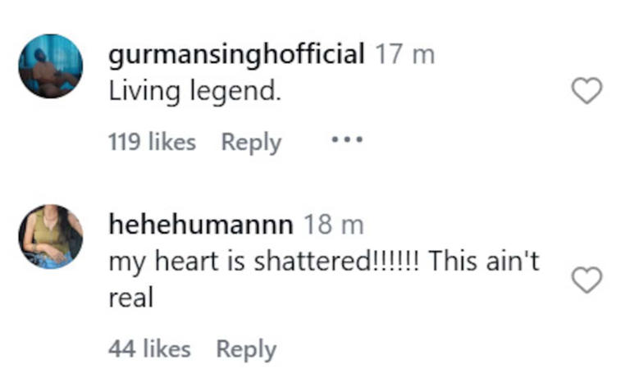Open hehehumannn's profile picture

[51, 237]
